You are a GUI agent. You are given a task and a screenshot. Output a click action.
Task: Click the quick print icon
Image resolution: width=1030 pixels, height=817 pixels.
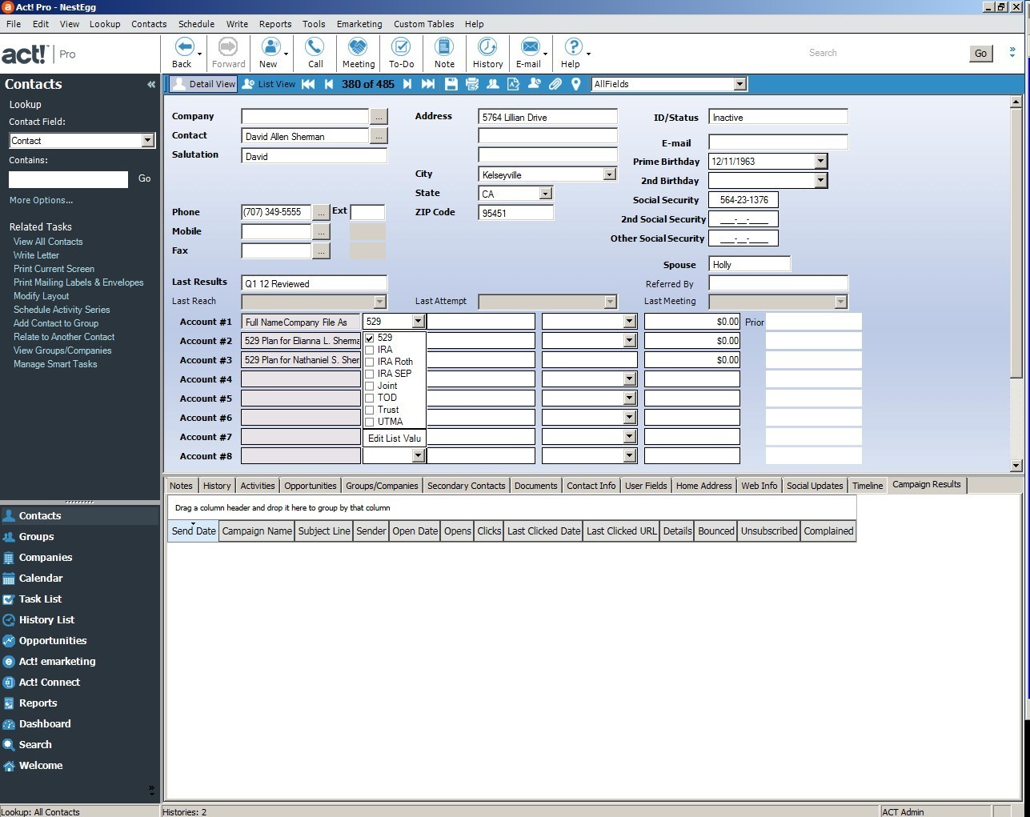point(472,84)
